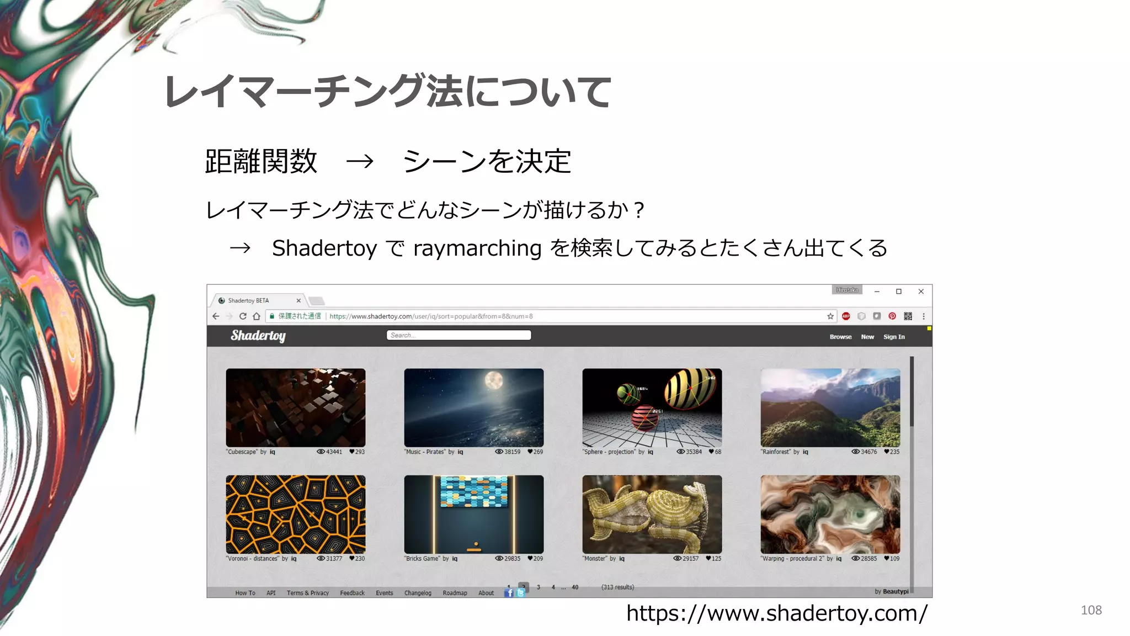Select the Shadertoy BETA browser tab
1130x636 pixels.
click(258, 300)
